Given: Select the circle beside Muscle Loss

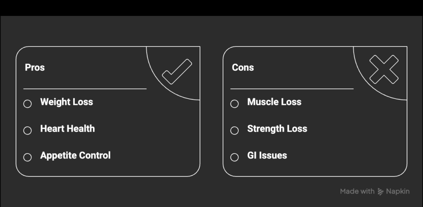Looking at the screenshot, I should click(235, 104).
